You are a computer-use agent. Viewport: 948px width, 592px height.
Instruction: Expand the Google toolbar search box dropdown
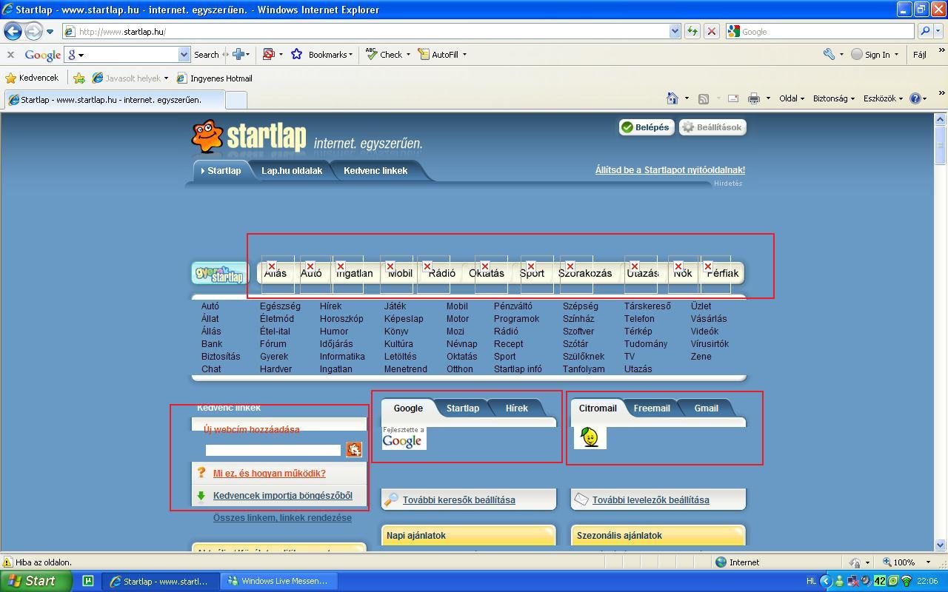(x=184, y=55)
